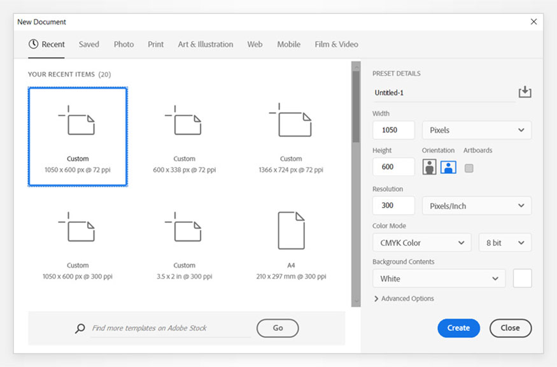
Task: Open the Mobile tab
Action: point(288,45)
